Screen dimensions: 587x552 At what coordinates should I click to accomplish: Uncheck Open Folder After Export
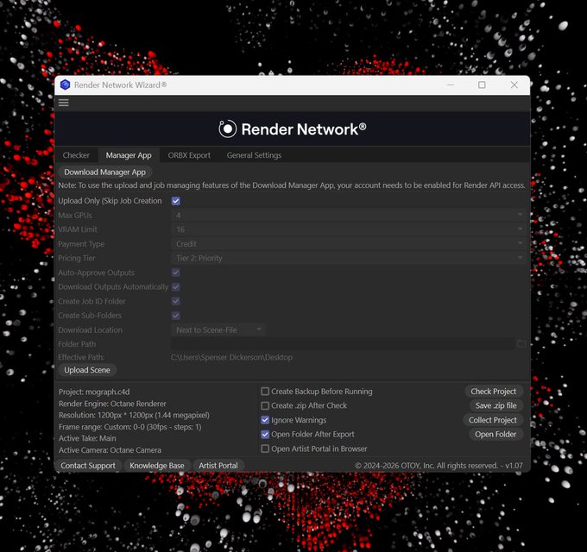tap(265, 434)
